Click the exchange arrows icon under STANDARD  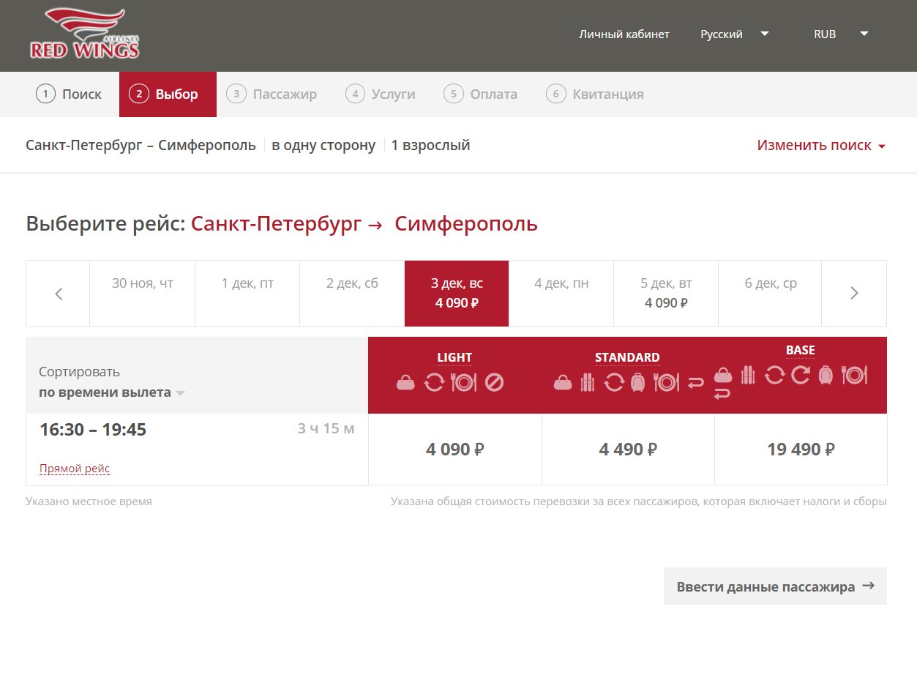tap(614, 382)
